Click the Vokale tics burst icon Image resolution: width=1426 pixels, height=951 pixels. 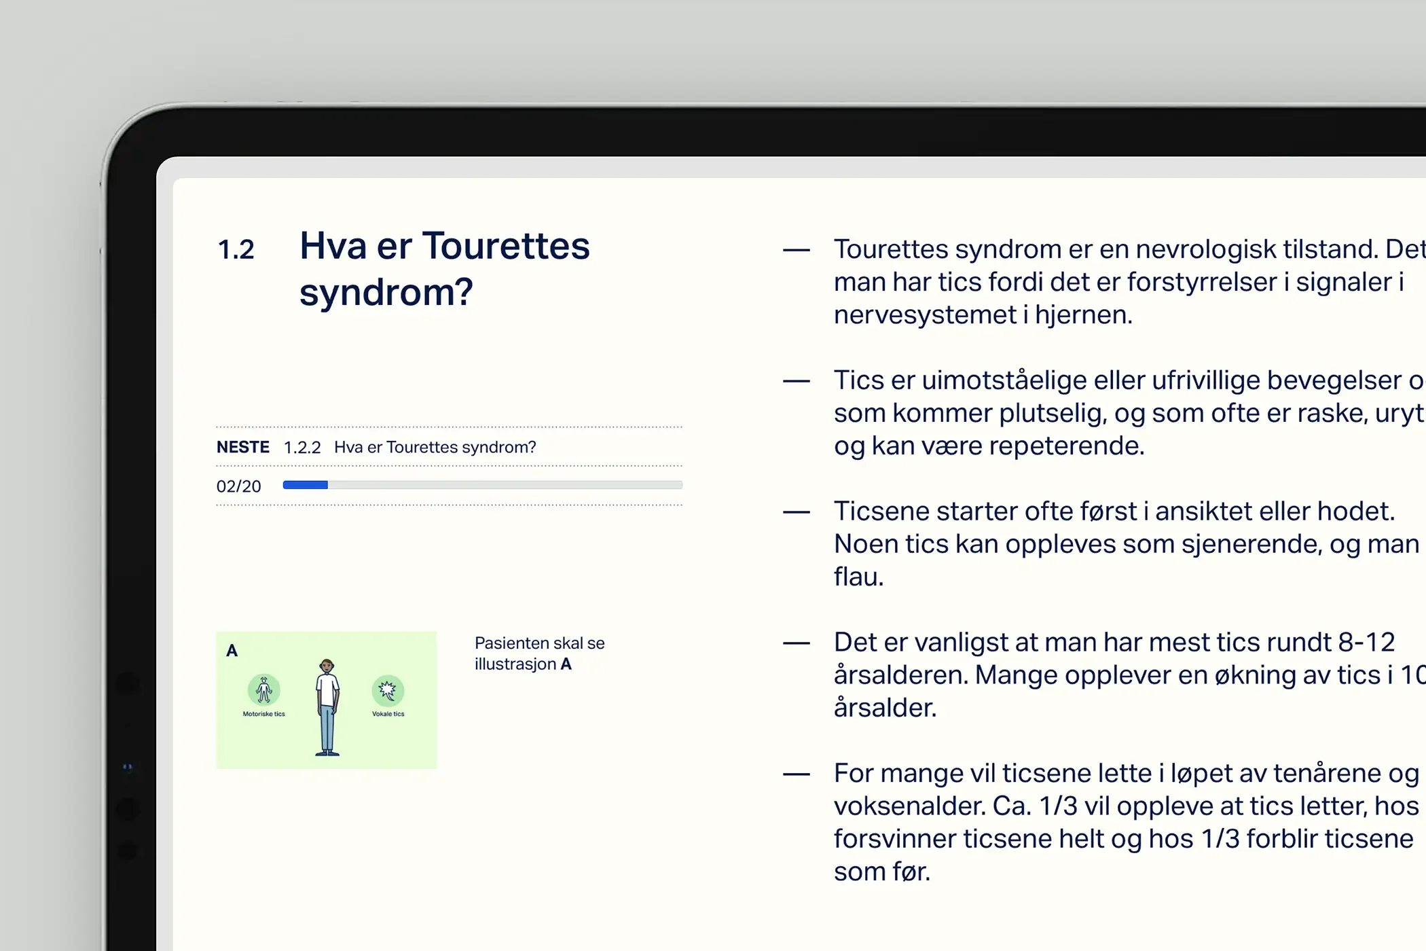[x=388, y=690]
